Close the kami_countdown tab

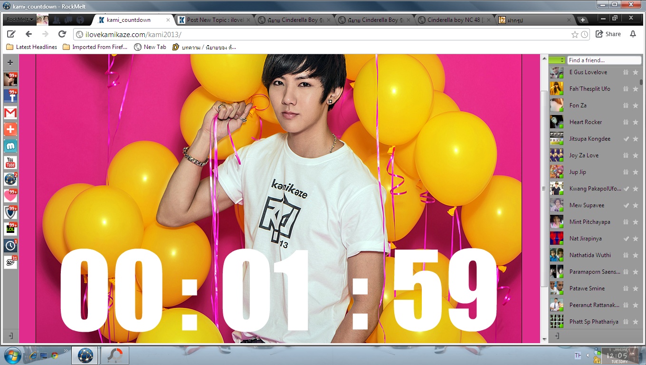pyautogui.click(x=168, y=20)
